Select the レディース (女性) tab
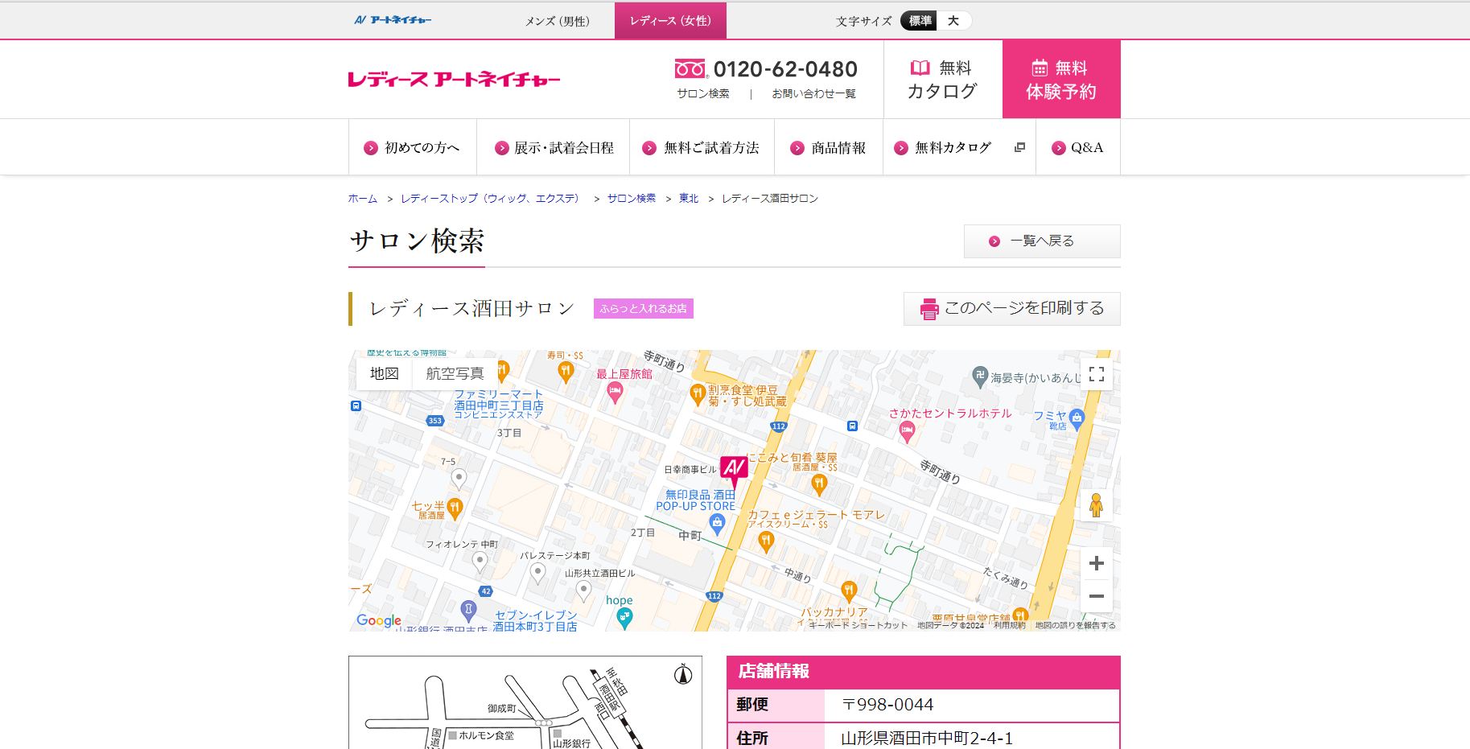This screenshot has height=749, width=1470. pos(670,21)
